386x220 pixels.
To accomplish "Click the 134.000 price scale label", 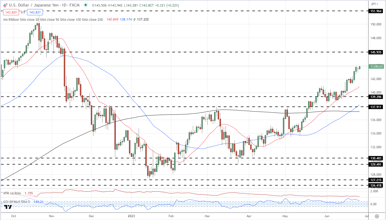I will [376, 133].
